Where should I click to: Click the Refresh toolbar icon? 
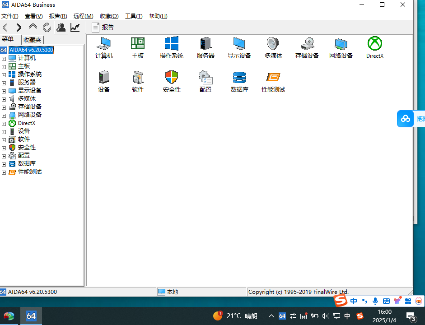point(47,28)
